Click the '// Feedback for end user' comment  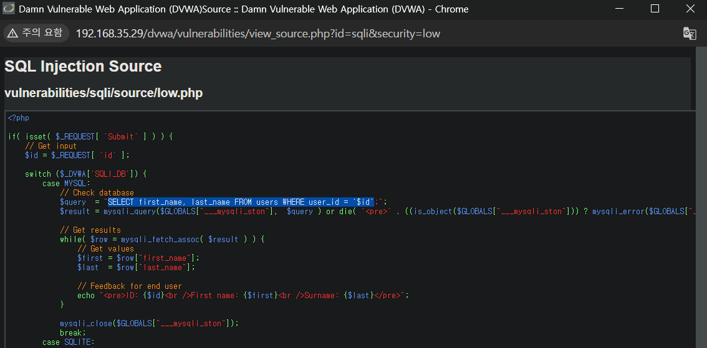pos(130,286)
